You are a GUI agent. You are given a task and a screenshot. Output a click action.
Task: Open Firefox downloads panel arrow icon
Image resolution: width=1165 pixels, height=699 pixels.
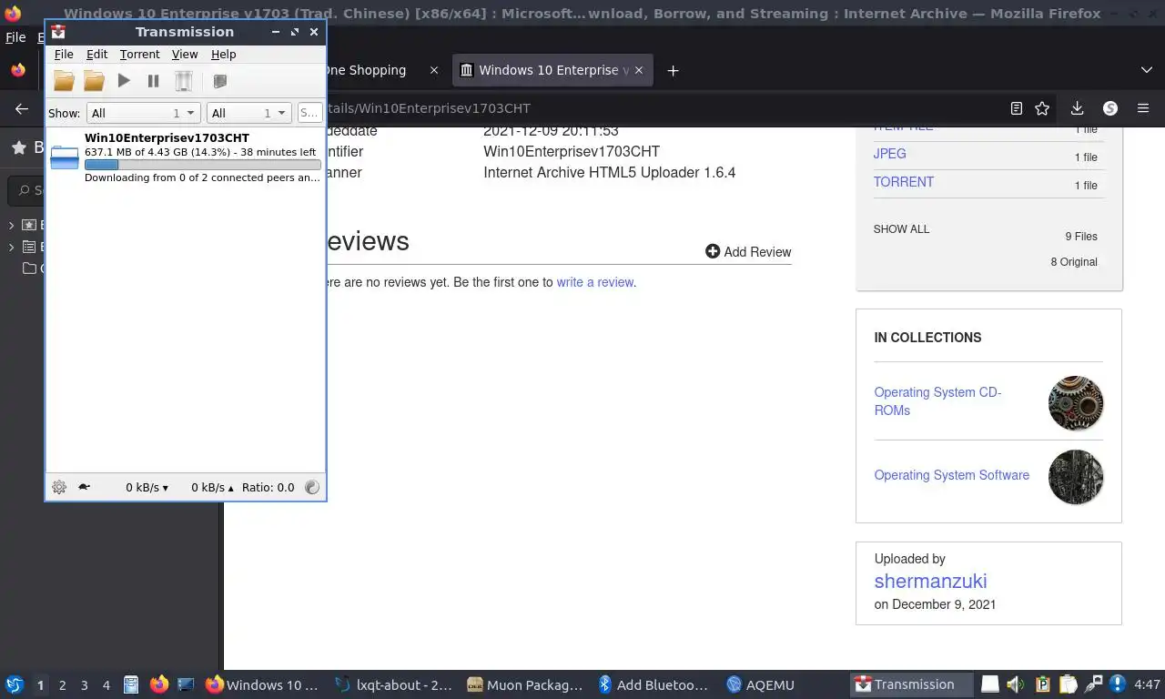(1077, 108)
